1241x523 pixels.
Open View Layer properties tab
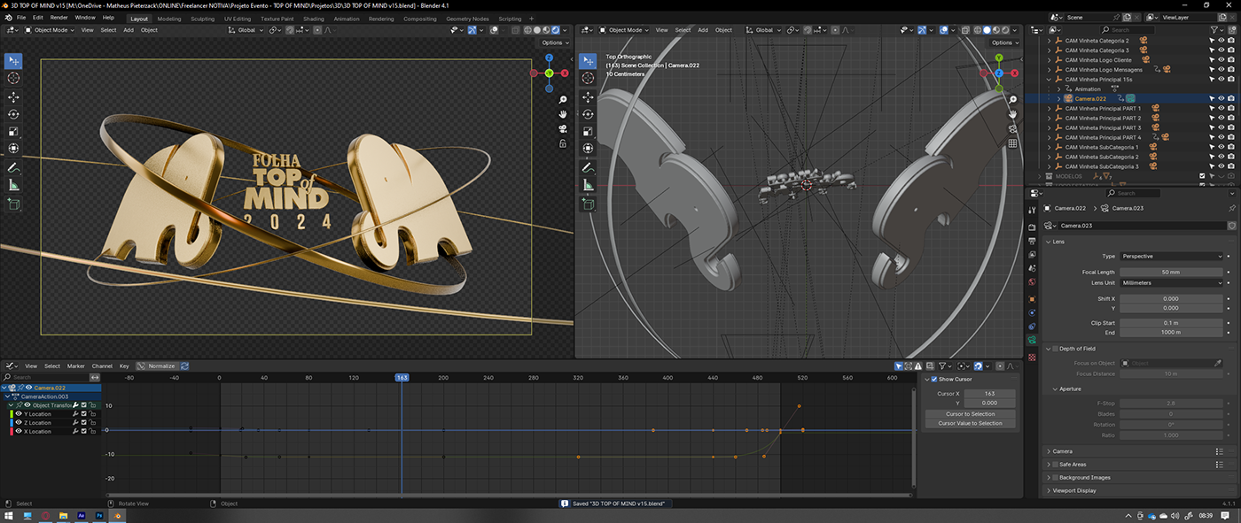[1032, 255]
